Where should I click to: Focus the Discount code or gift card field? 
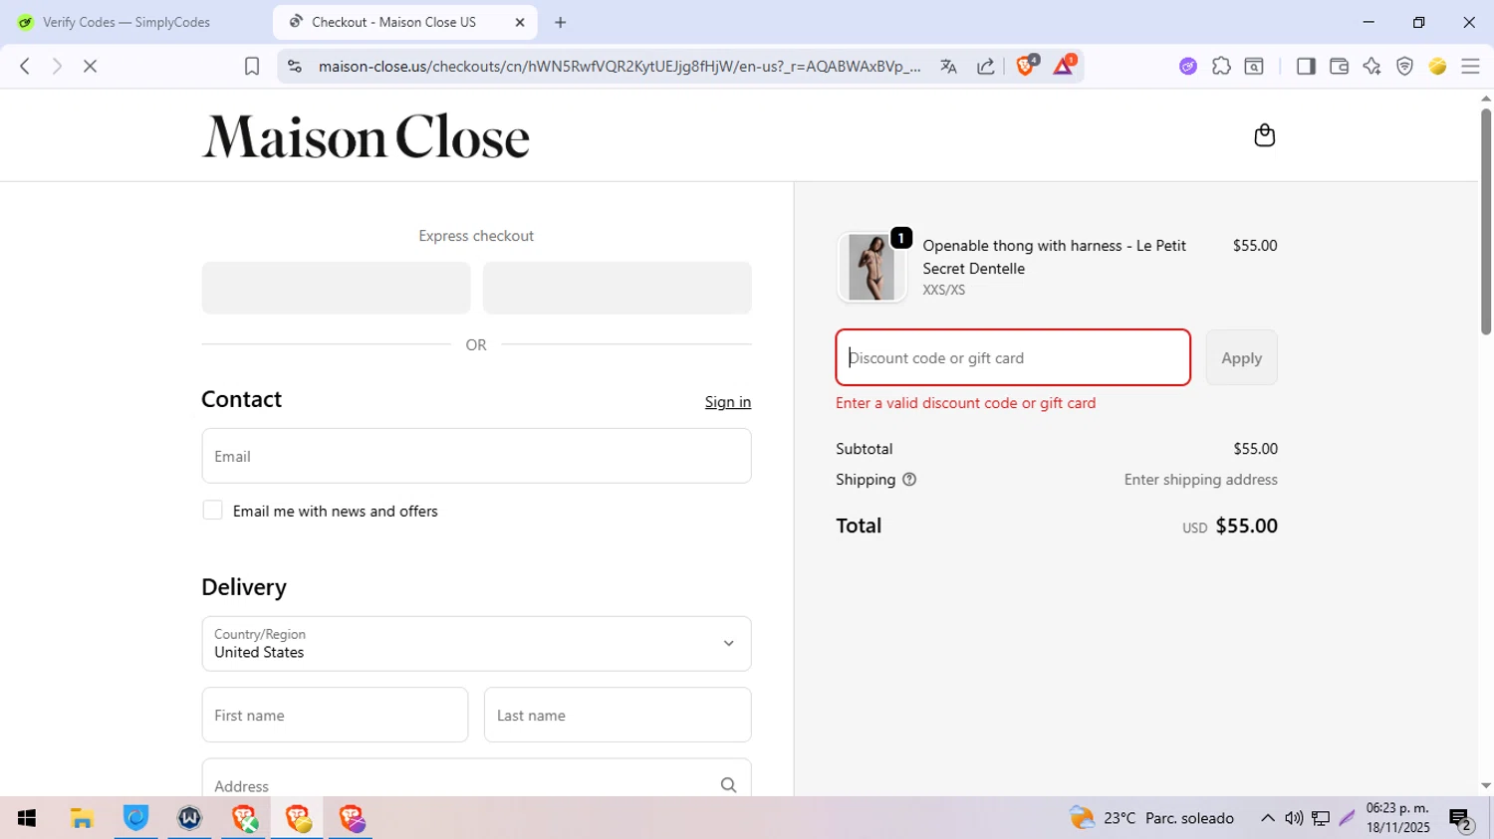click(x=1013, y=357)
